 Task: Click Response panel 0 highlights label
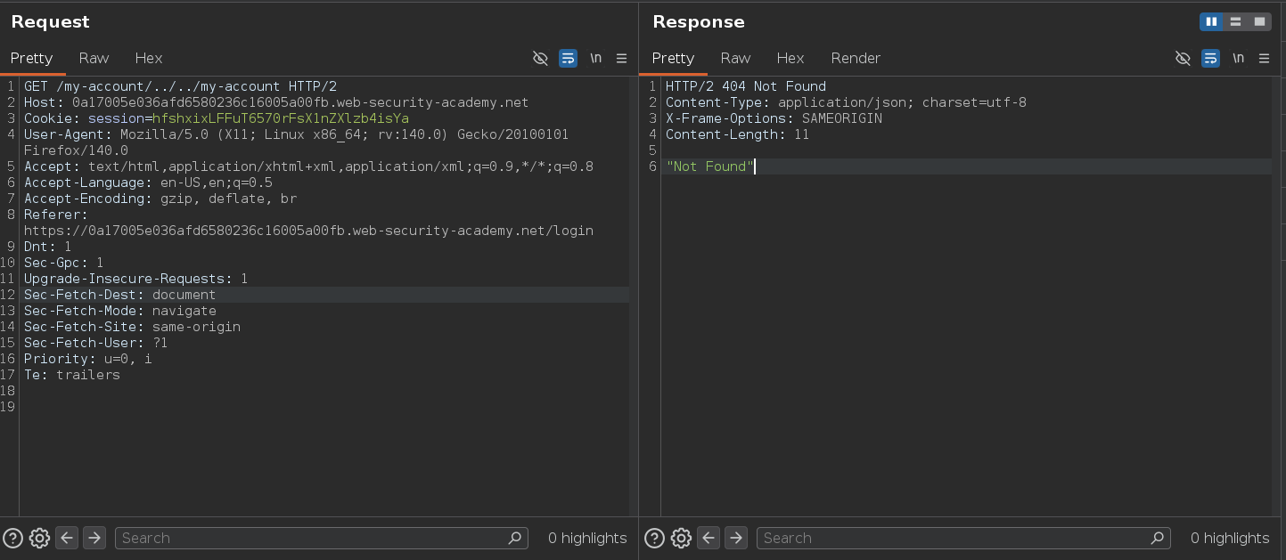(1230, 538)
